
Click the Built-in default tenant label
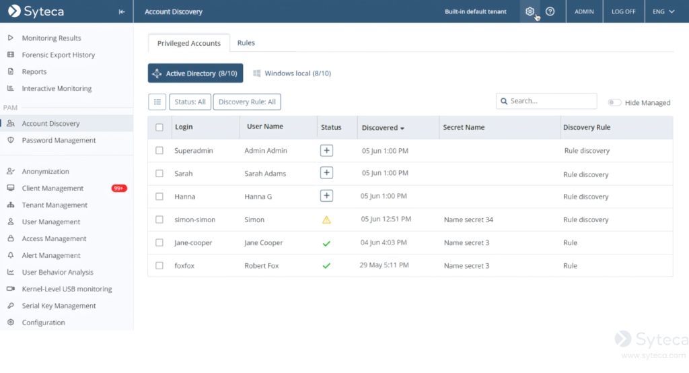[476, 11]
